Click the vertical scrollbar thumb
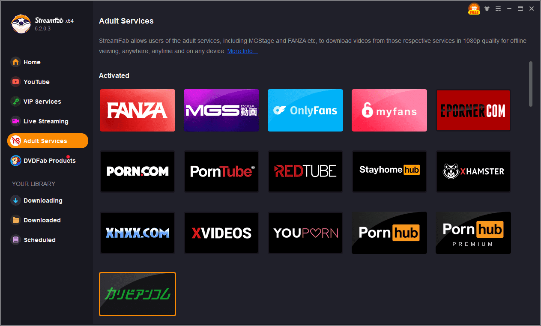This screenshot has height=326, width=541. (x=531, y=84)
